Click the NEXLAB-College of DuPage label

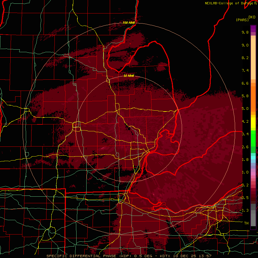[x=229, y=3]
